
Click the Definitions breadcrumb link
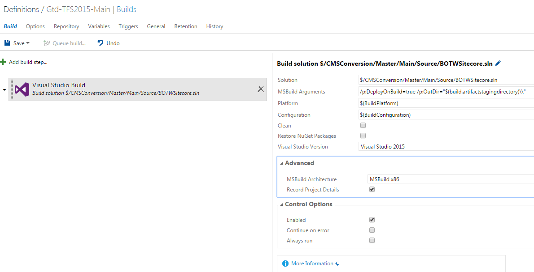[x=20, y=9]
